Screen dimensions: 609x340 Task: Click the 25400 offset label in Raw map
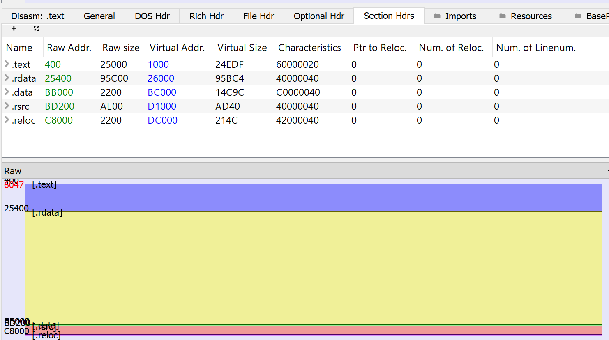pyautogui.click(x=16, y=208)
